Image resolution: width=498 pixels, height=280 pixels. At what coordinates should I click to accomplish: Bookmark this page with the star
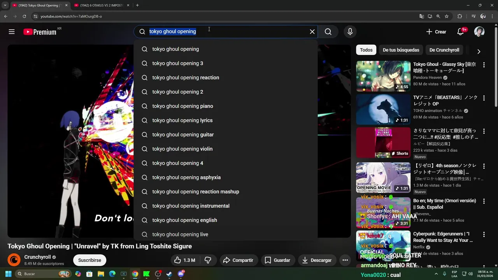click(447, 16)
